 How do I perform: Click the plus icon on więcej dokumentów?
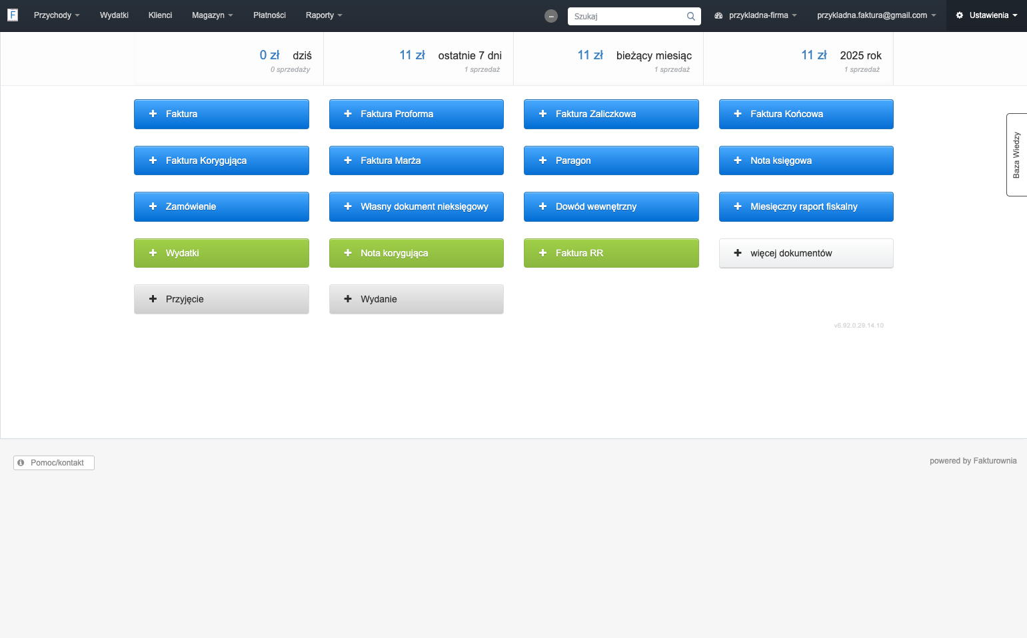[738, 253]
